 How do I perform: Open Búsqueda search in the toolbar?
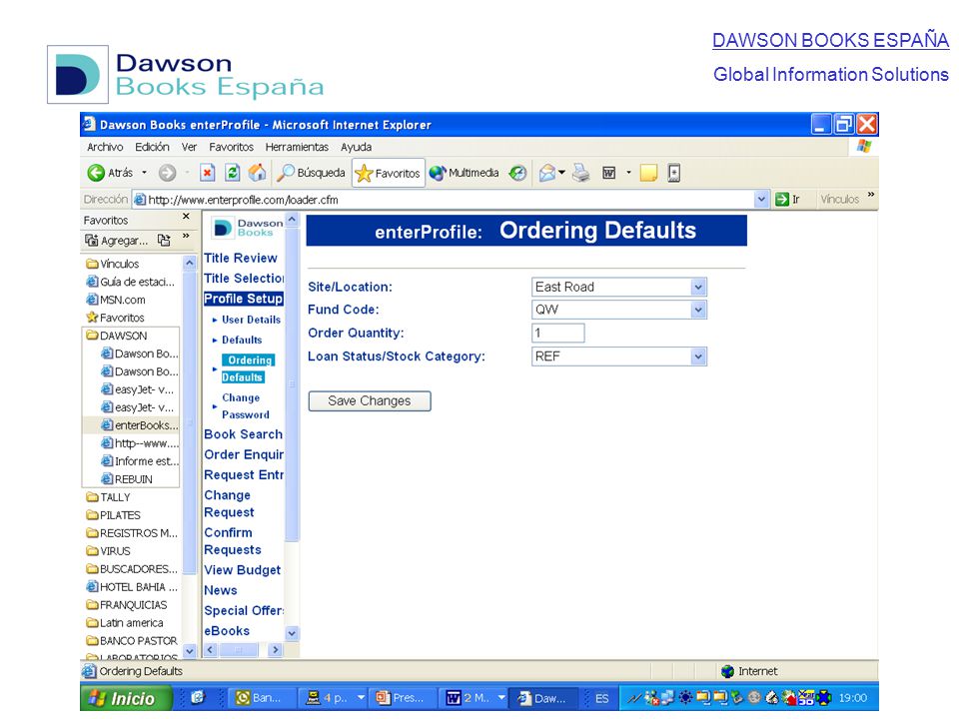(311, 173)
